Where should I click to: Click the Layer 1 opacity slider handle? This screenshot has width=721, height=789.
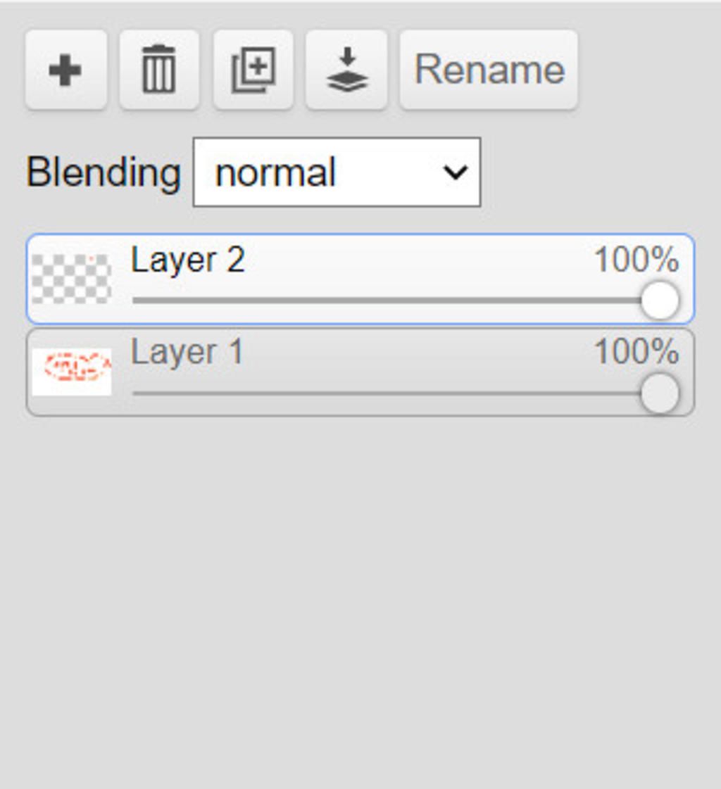(660, 393)
